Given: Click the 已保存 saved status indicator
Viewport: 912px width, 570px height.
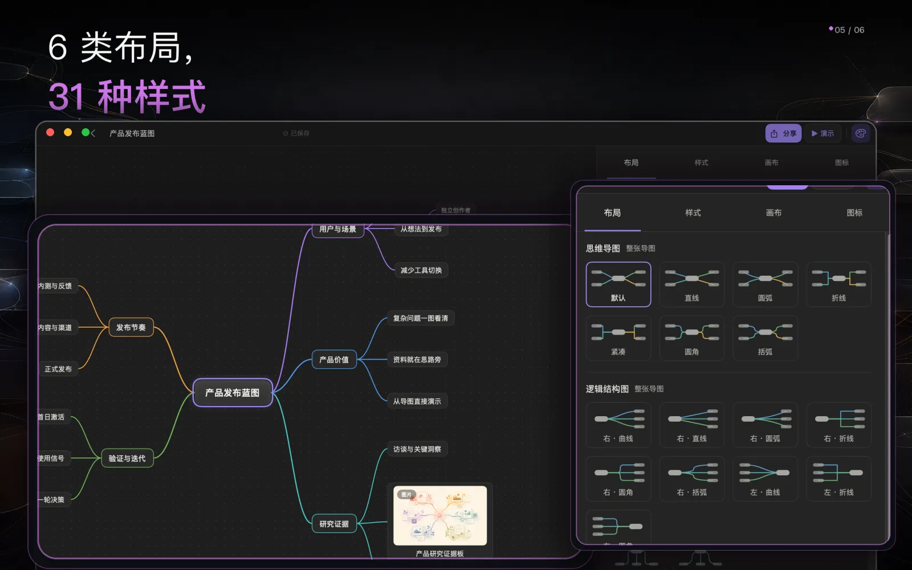Looking at the screenshot, I should (296, 133).
